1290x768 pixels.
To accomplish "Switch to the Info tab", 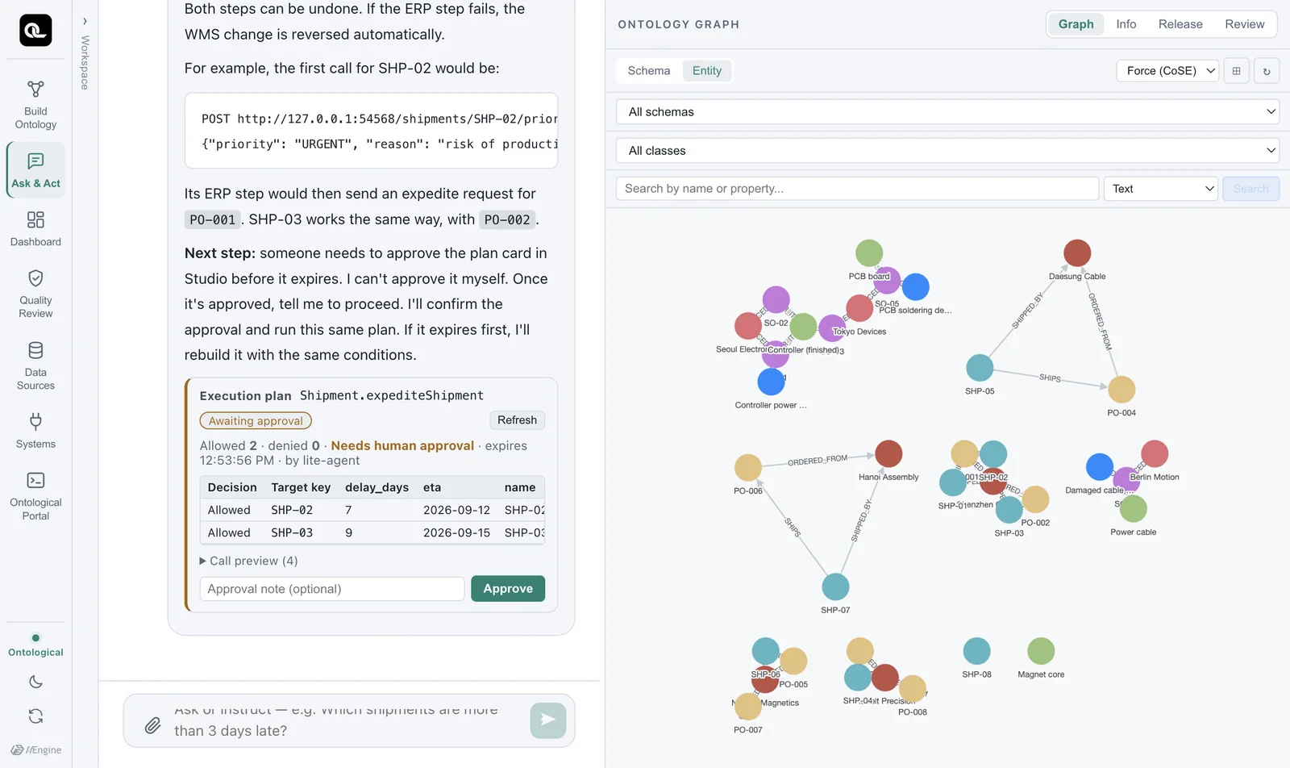I will 1126,24.
